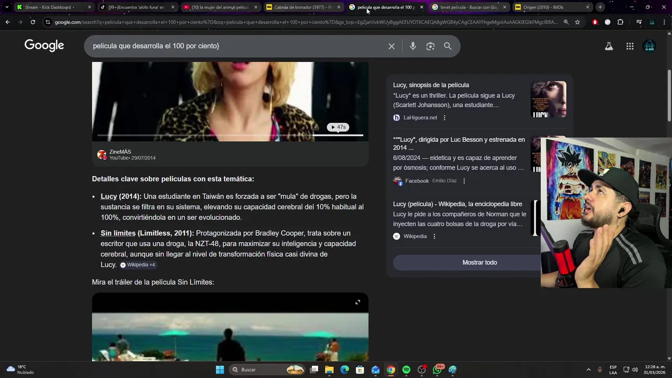The width and height of the screenshot is (672, 378).
Task: Open more options for Facebook Emilio Díaz result
Action: coord(464,181)
